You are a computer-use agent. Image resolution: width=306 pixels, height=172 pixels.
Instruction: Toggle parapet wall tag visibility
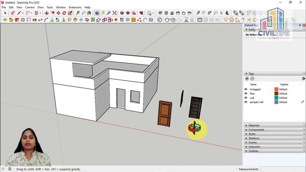[246, 102]
